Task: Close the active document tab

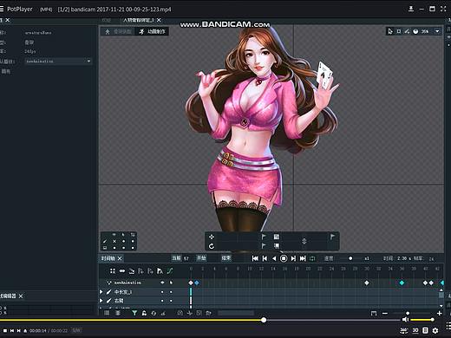Action: [159, 20]
